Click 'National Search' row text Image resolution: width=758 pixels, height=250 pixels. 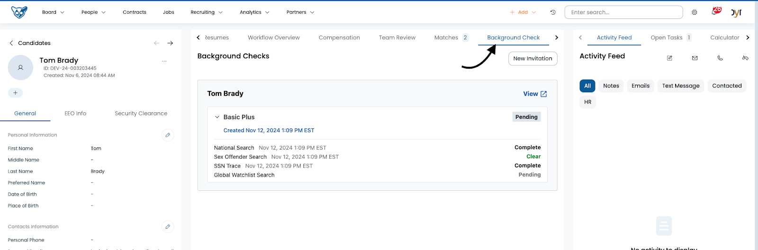point(234,148)
